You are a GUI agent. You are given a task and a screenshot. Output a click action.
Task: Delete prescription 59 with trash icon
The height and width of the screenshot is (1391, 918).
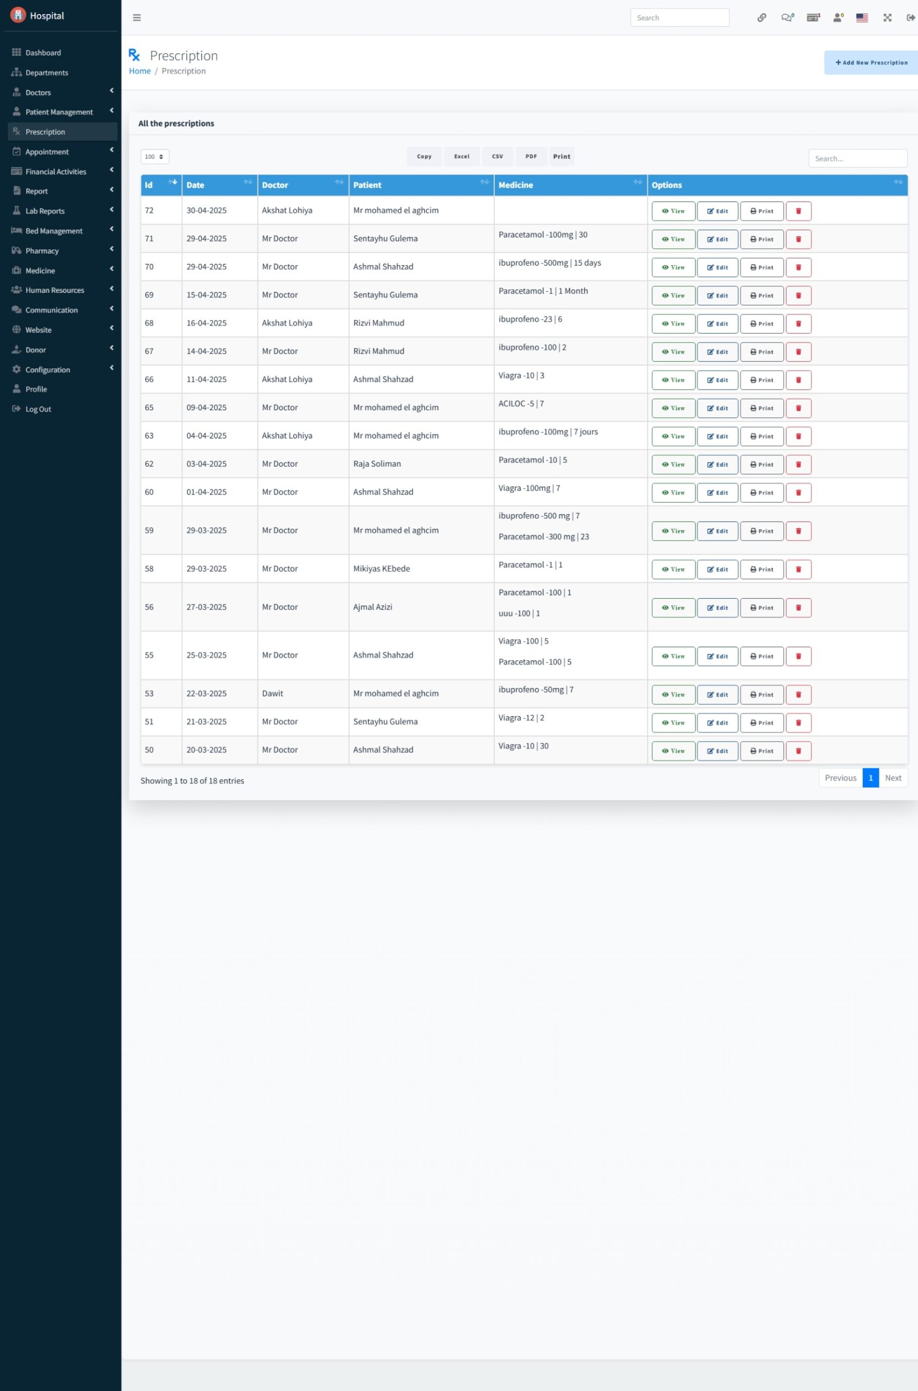point(798,531)
